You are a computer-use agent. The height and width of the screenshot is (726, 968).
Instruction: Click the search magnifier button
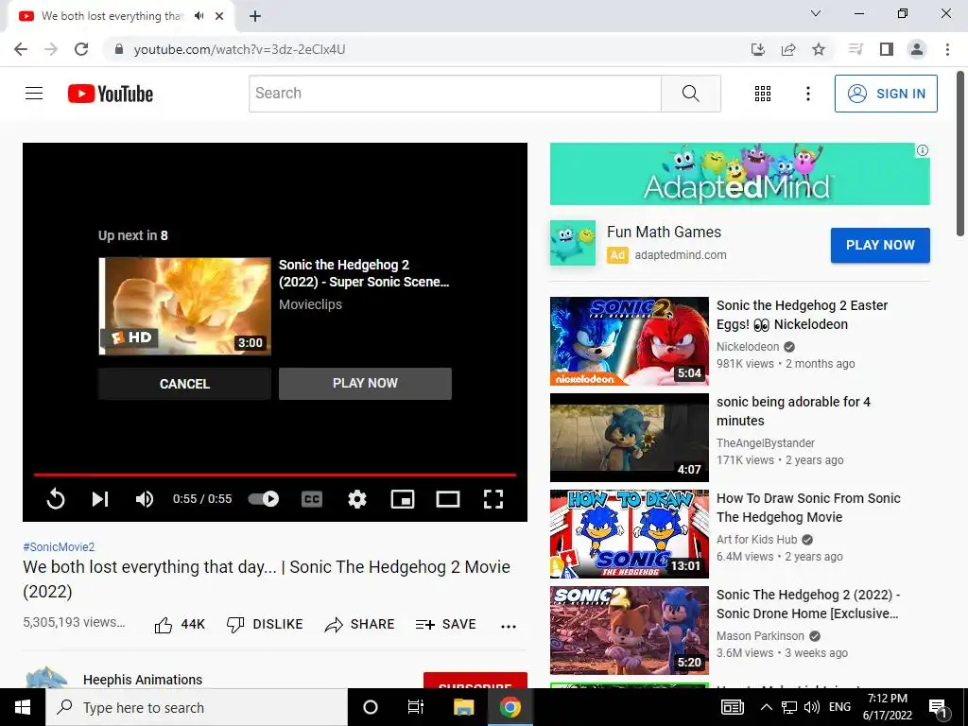point(691,94)
